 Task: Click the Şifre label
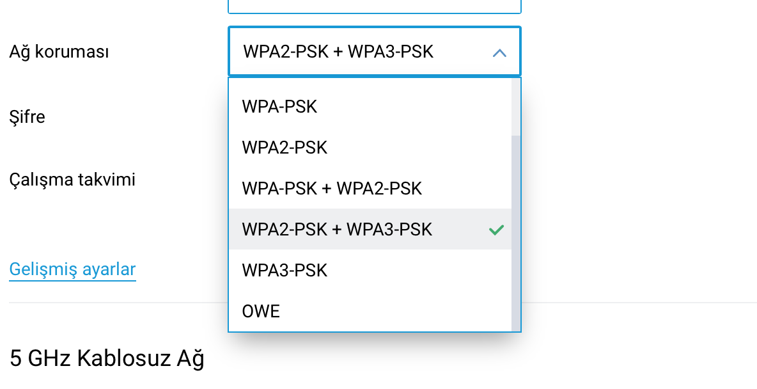pos(27,117)
